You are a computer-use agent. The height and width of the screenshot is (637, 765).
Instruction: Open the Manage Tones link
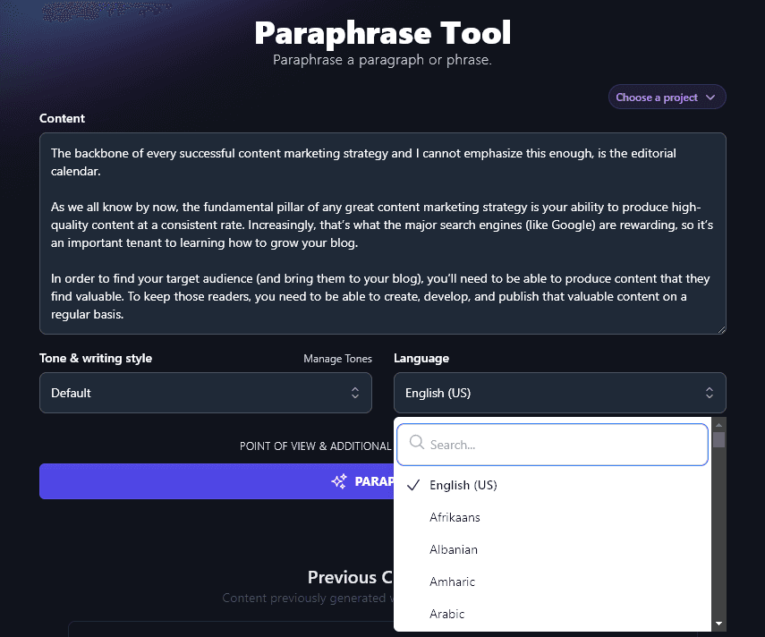pos(337,358)
